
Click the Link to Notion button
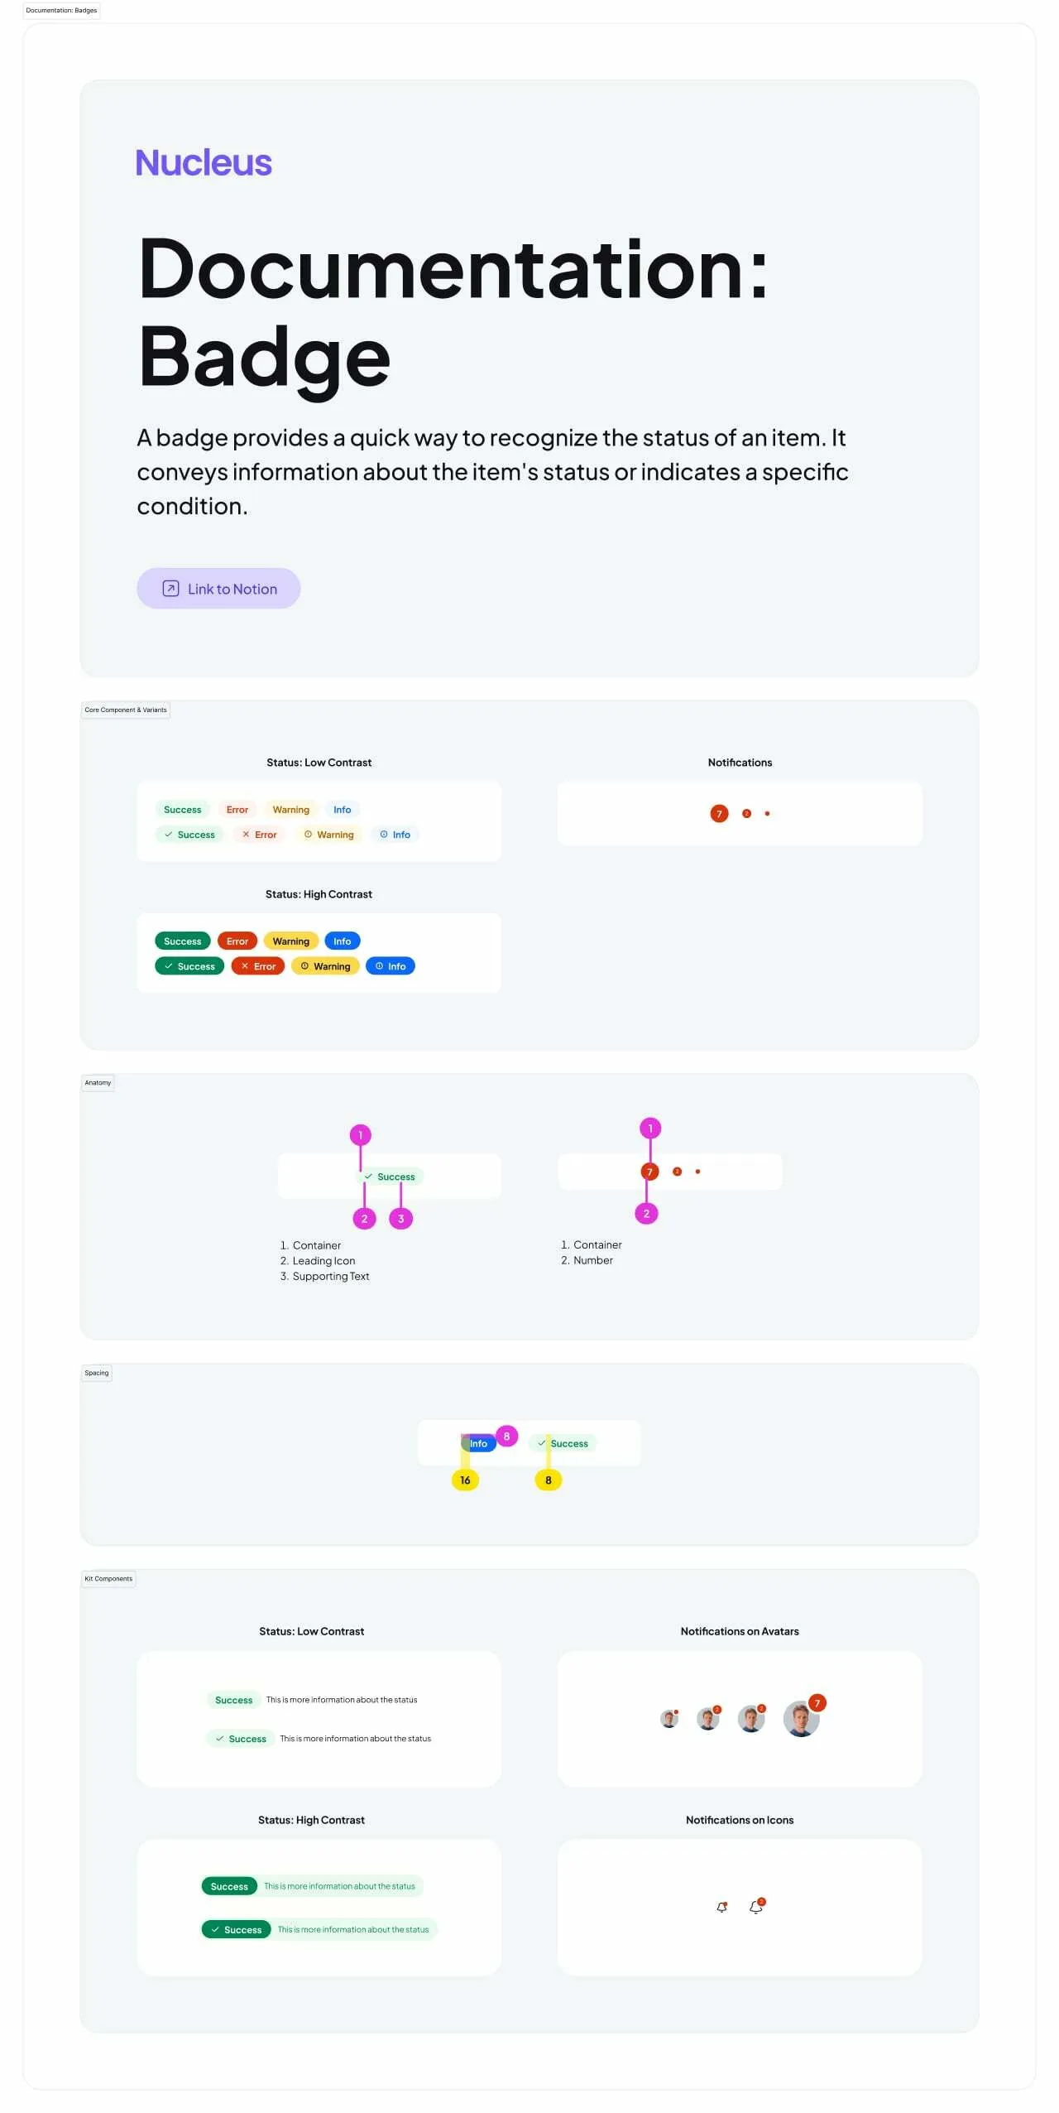(x=218, y=588)
